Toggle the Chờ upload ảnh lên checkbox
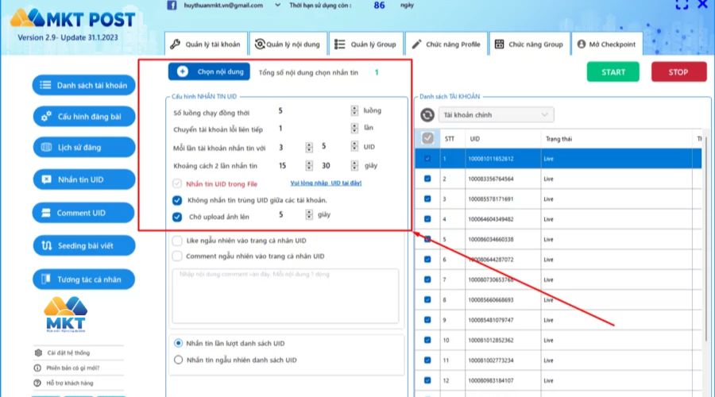Viewport: 715px width, 397px height. pos(177,217)
